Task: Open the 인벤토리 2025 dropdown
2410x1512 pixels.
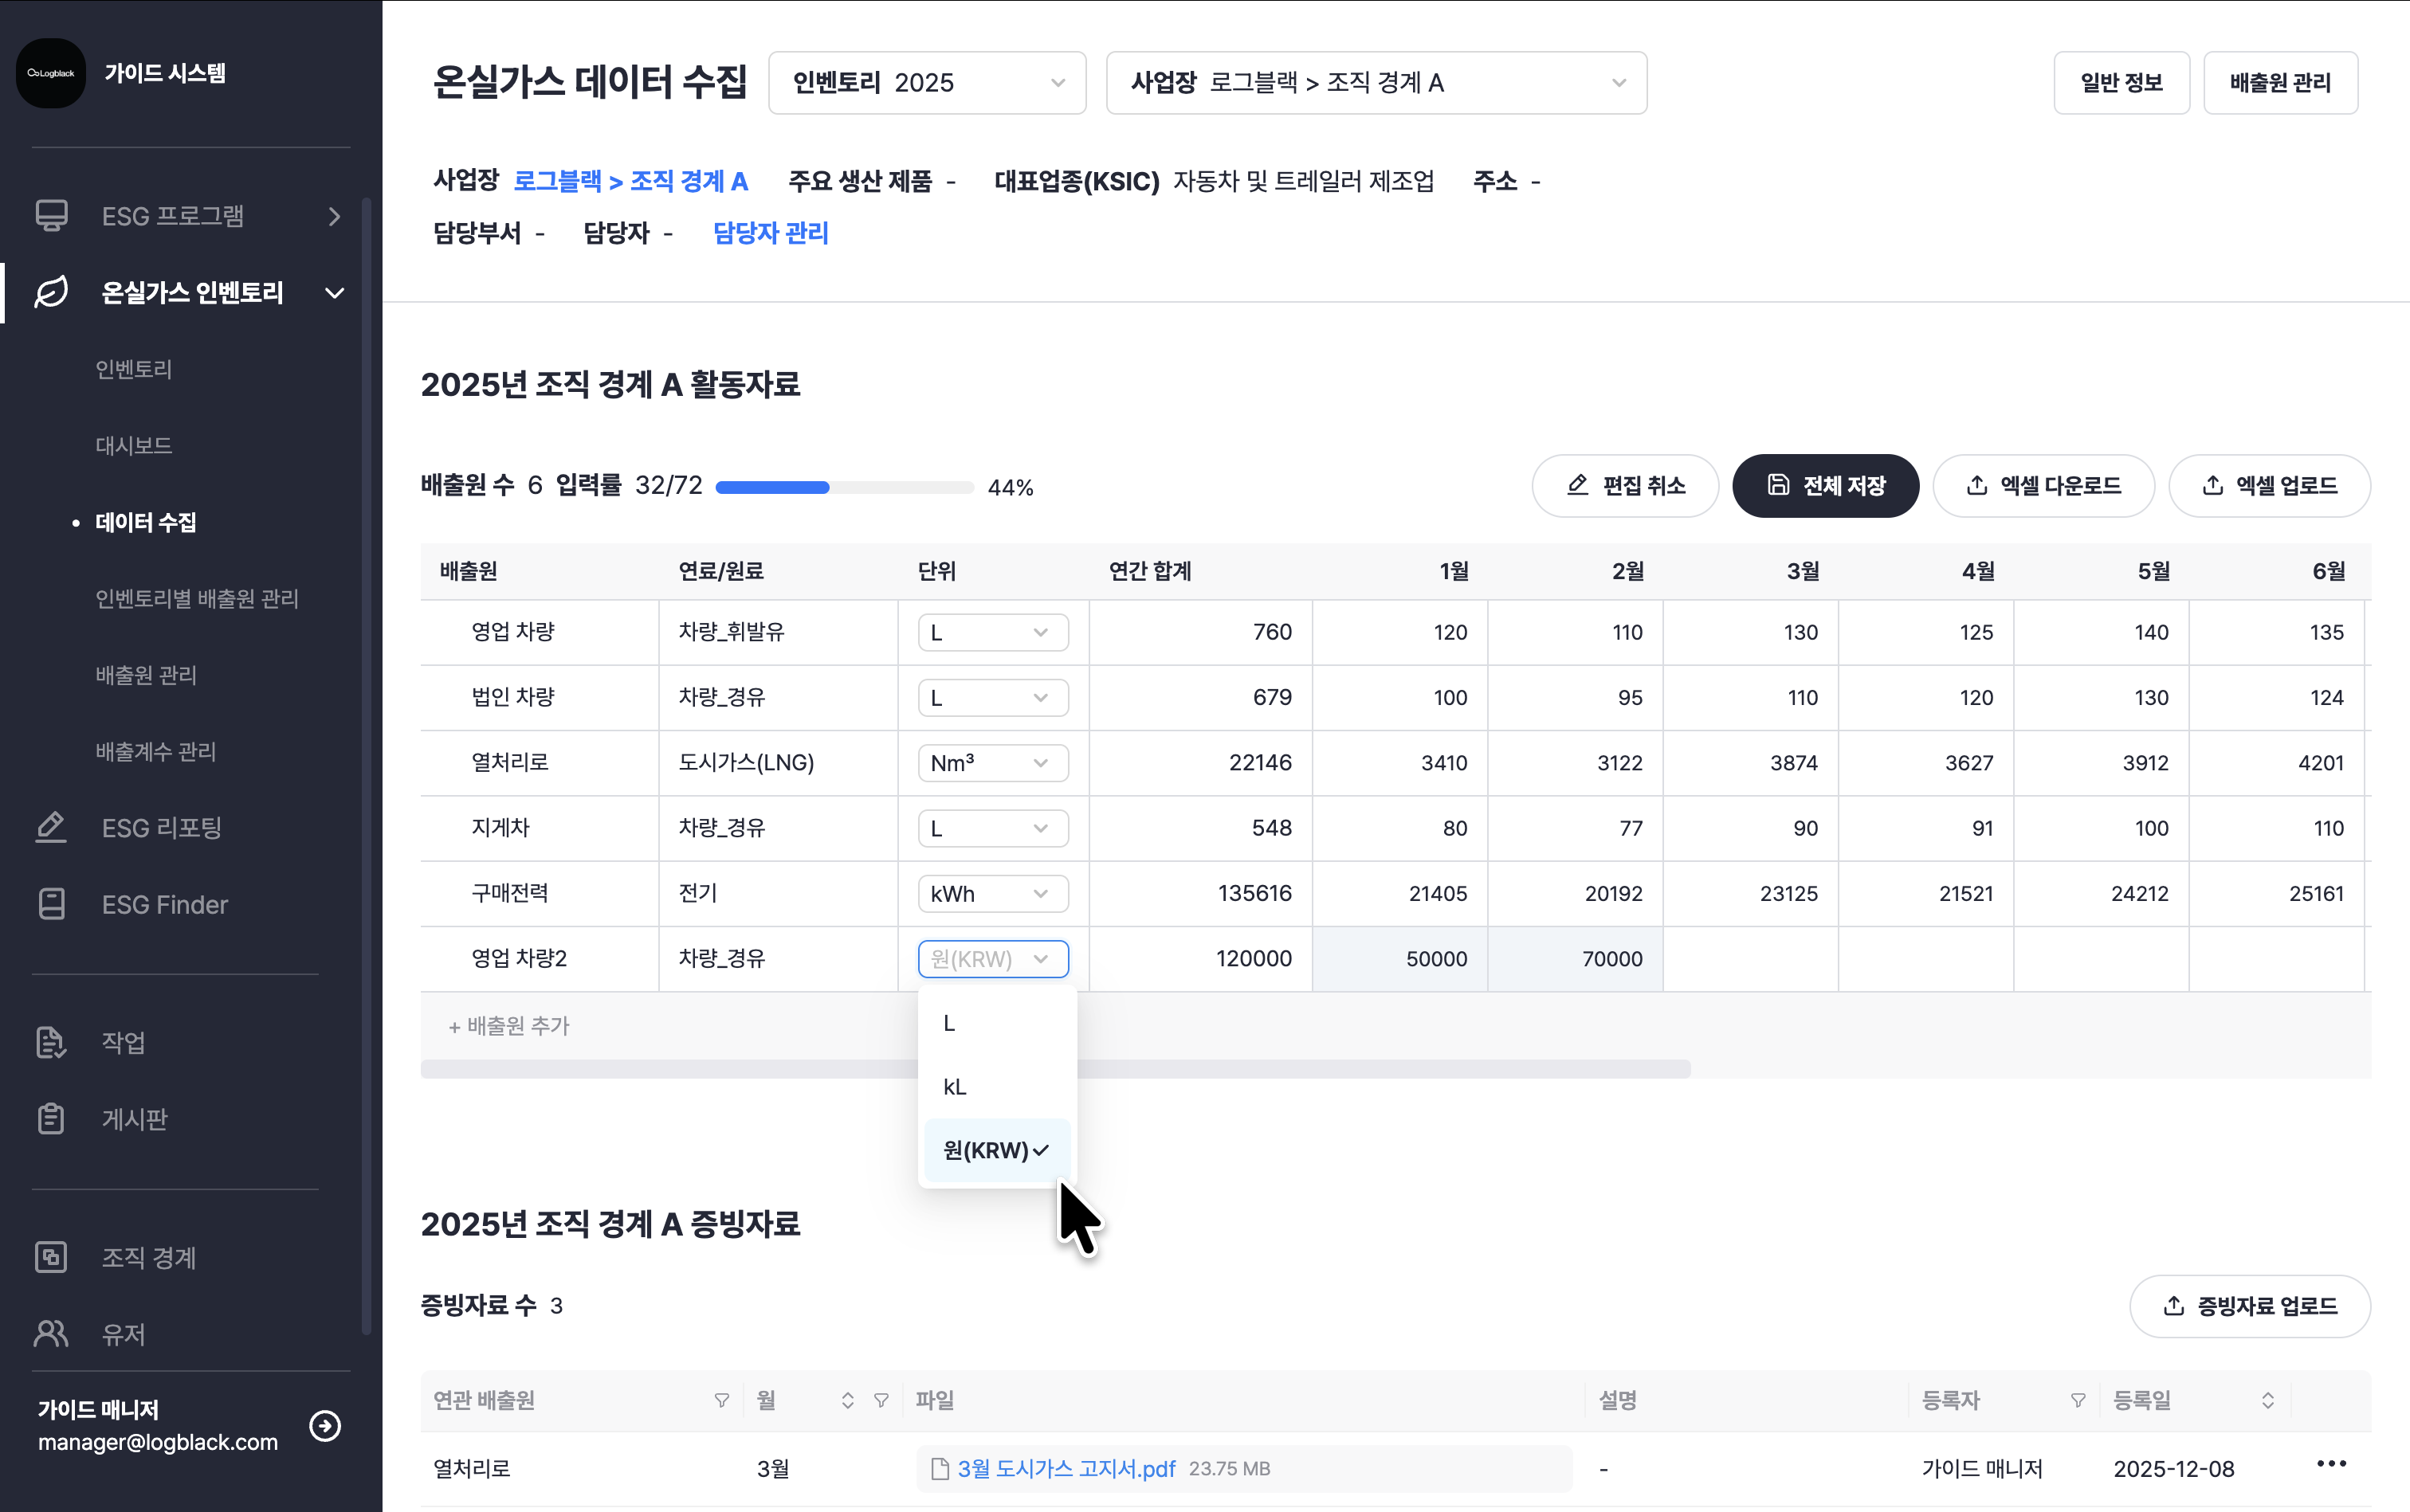Action: [x=926, y=83]
